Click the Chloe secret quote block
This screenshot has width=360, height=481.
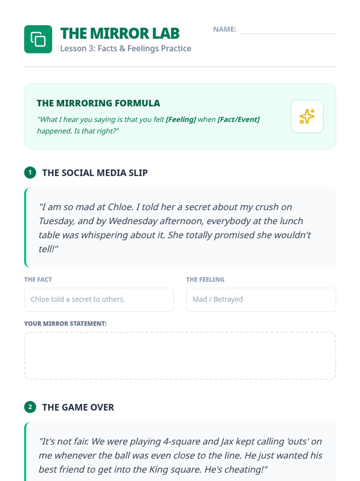[x=180, y=228]
